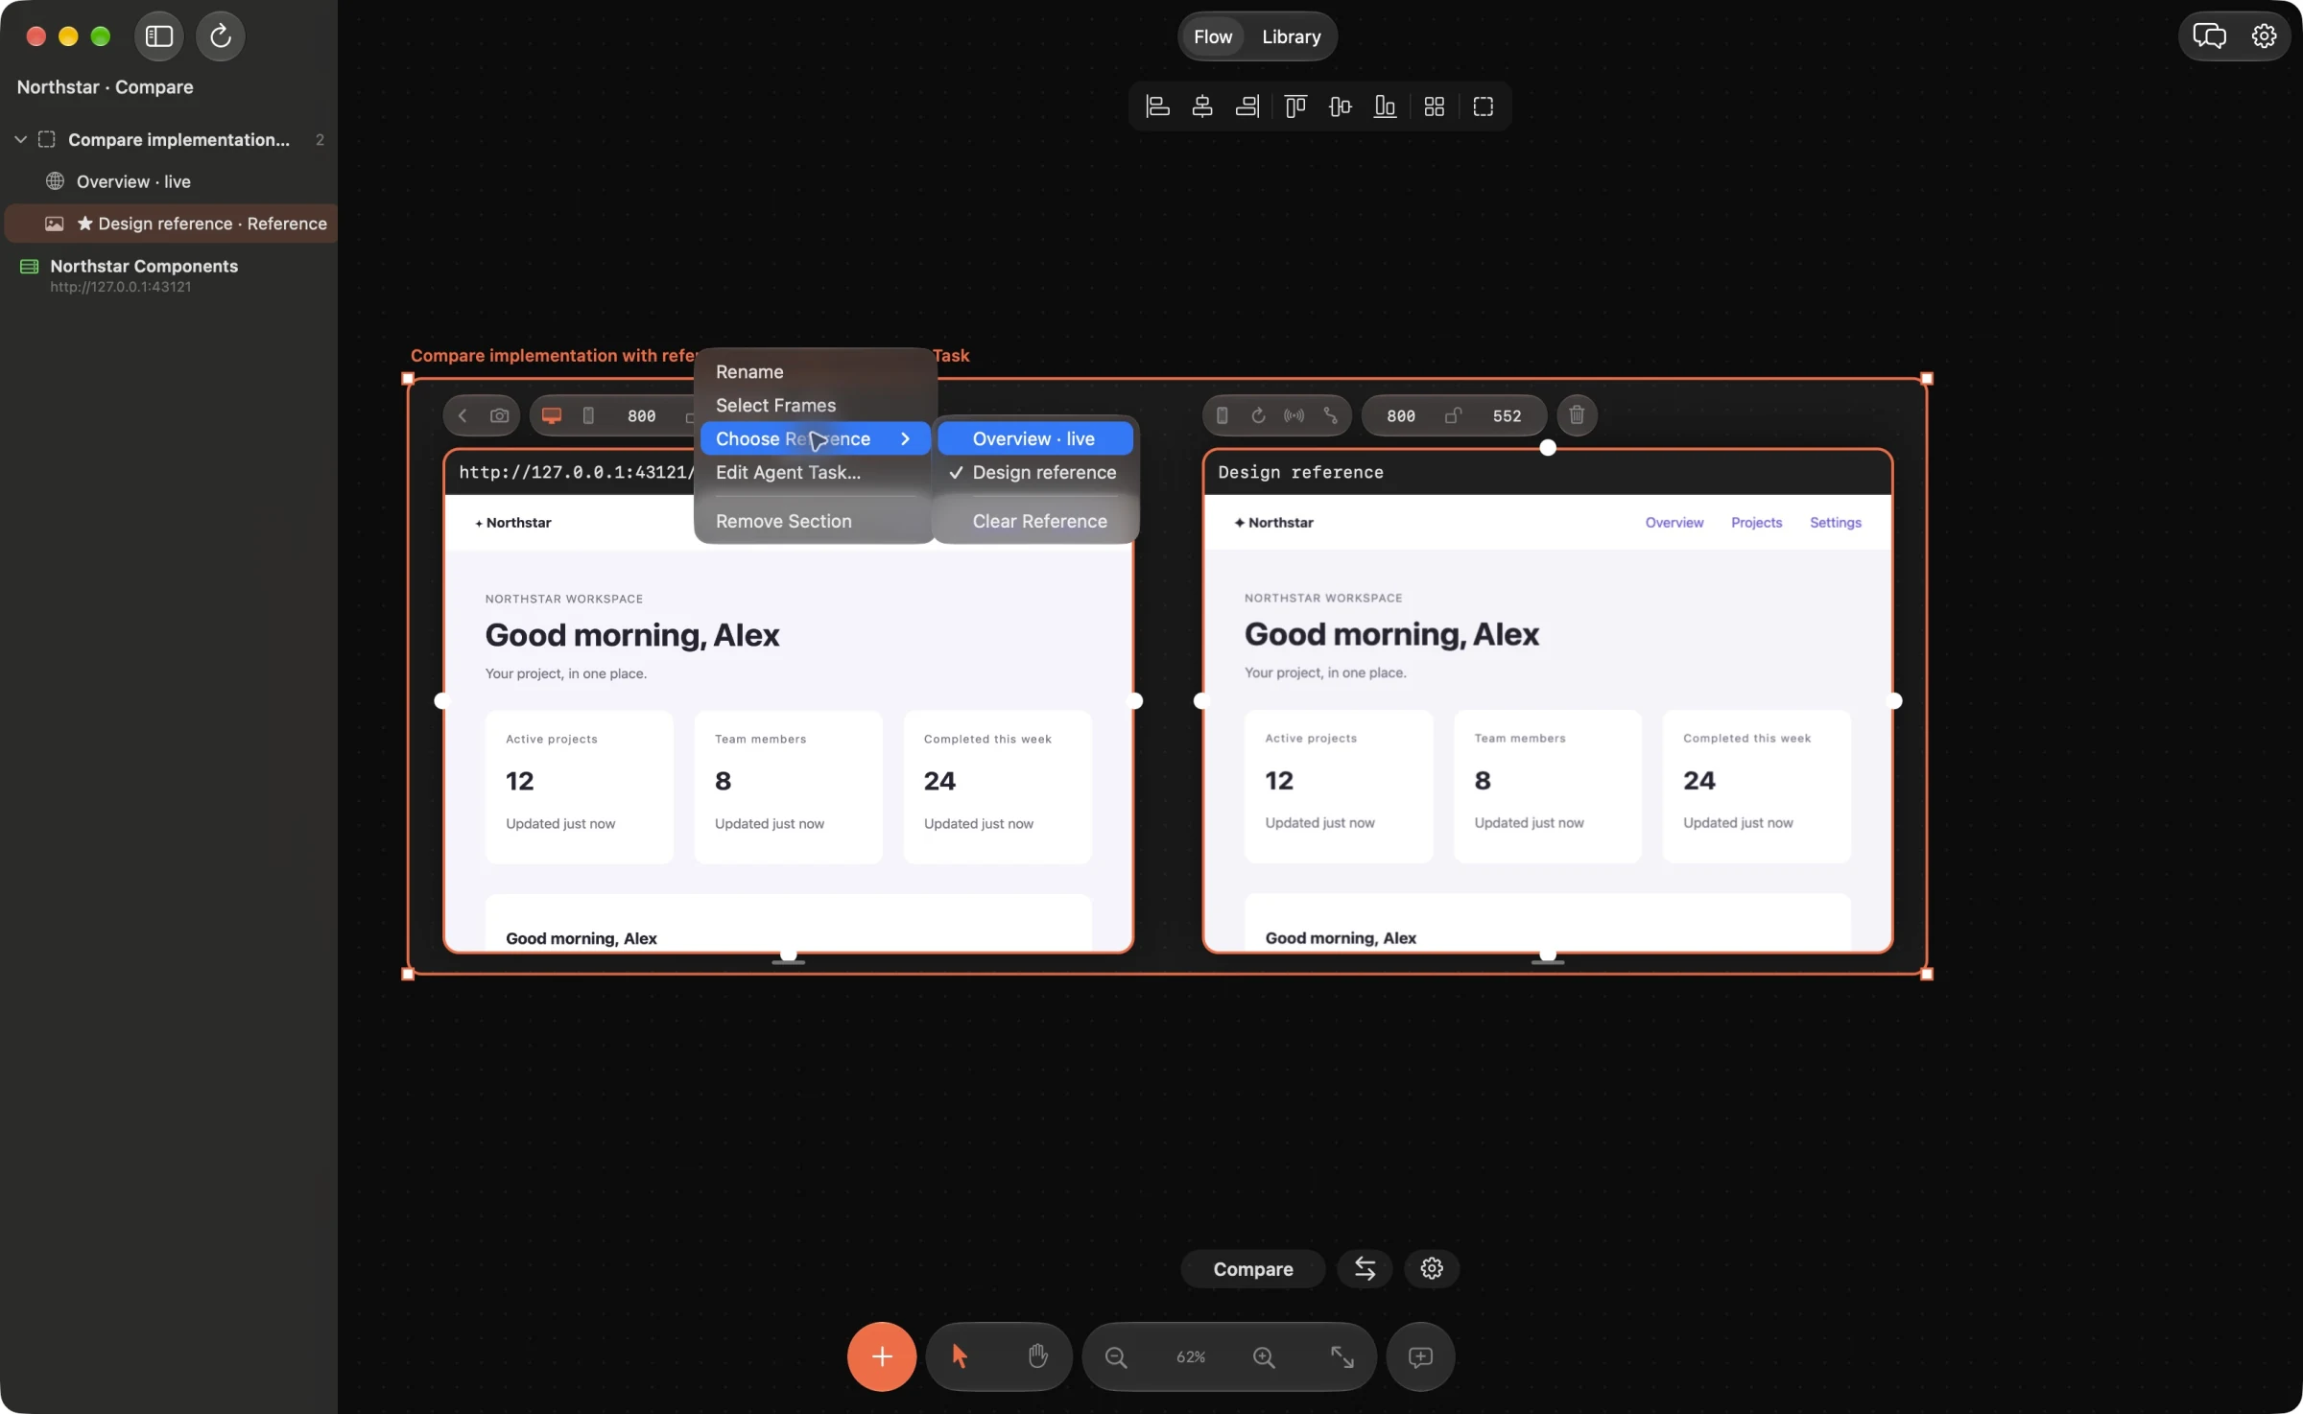
Task: Select mobile viewport for live frame
Action: click(588, 415)
